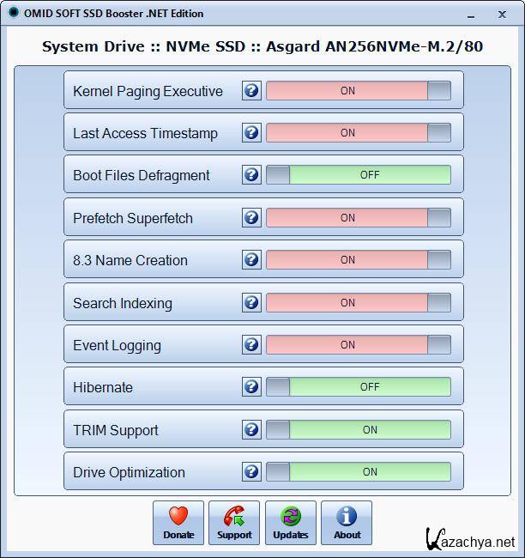Disable TRIM Support toggle
This screenshot has height=558, width=525.
[x=358, y=430]
